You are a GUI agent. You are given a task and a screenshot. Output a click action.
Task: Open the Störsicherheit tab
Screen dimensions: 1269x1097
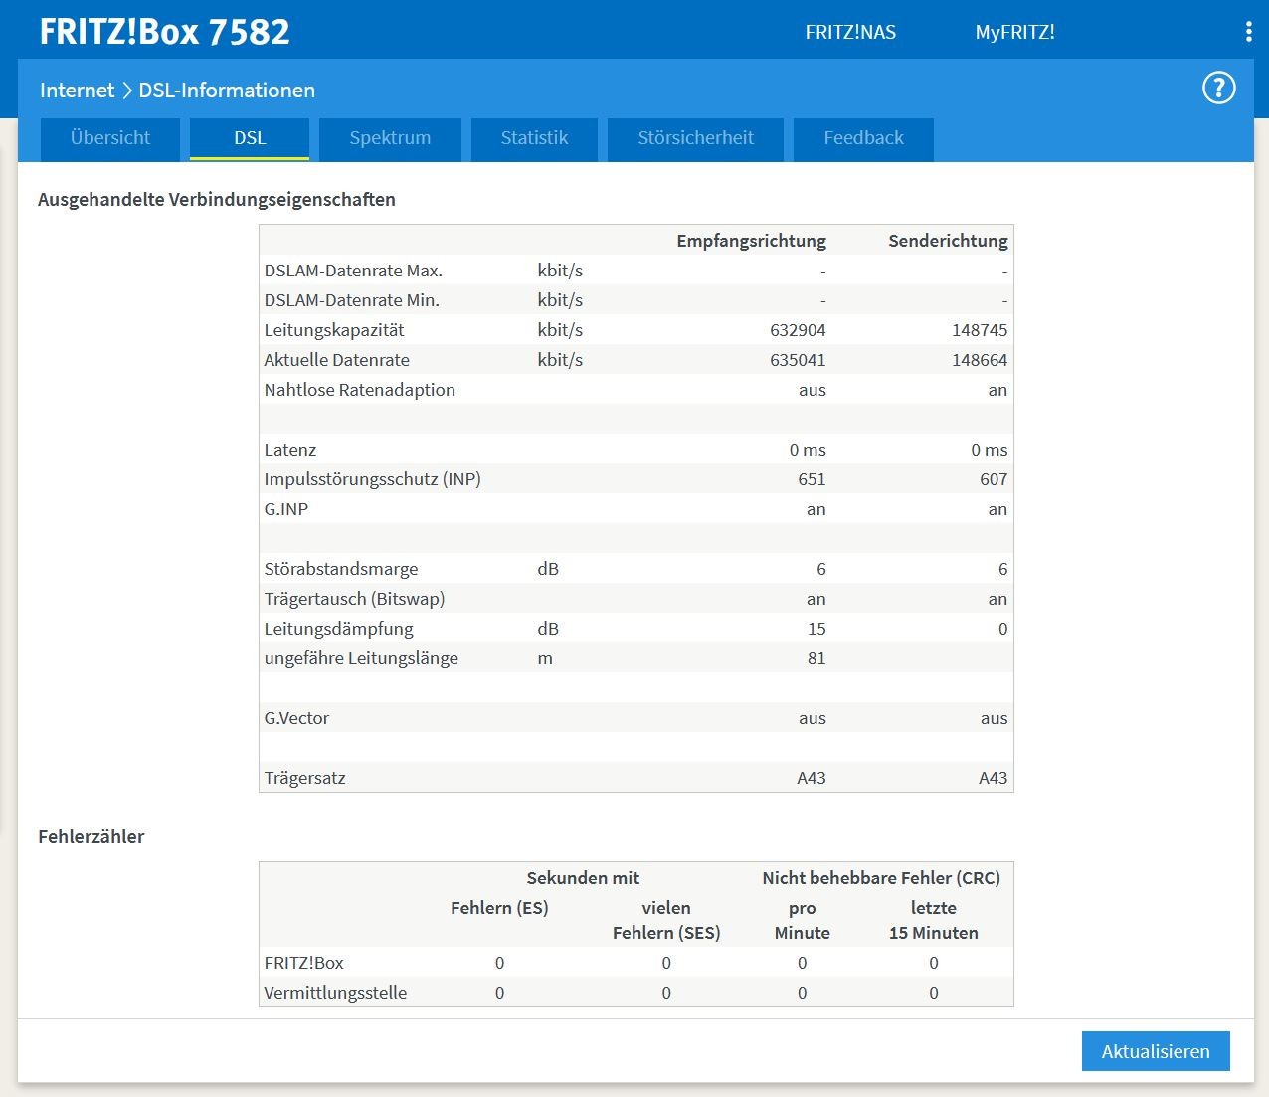(695, 138)
